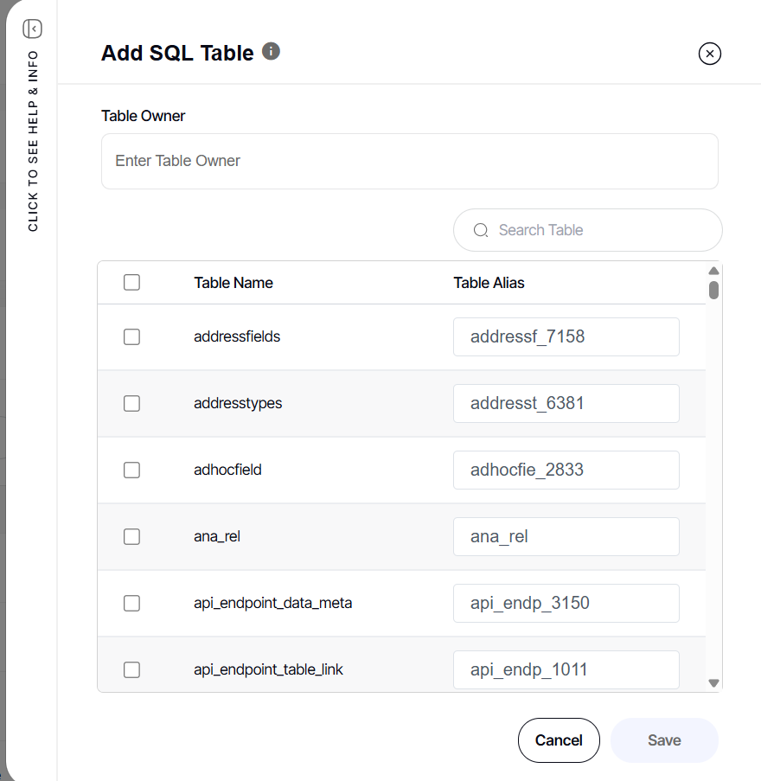The height and width of the screenshot is (781, 761).
Task: Select the addresstypes table checkbox
Action: 131,403
